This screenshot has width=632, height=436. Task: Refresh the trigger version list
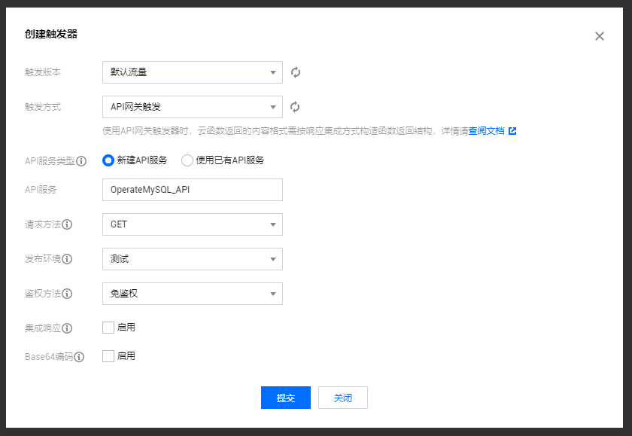(x=295, y=72)
